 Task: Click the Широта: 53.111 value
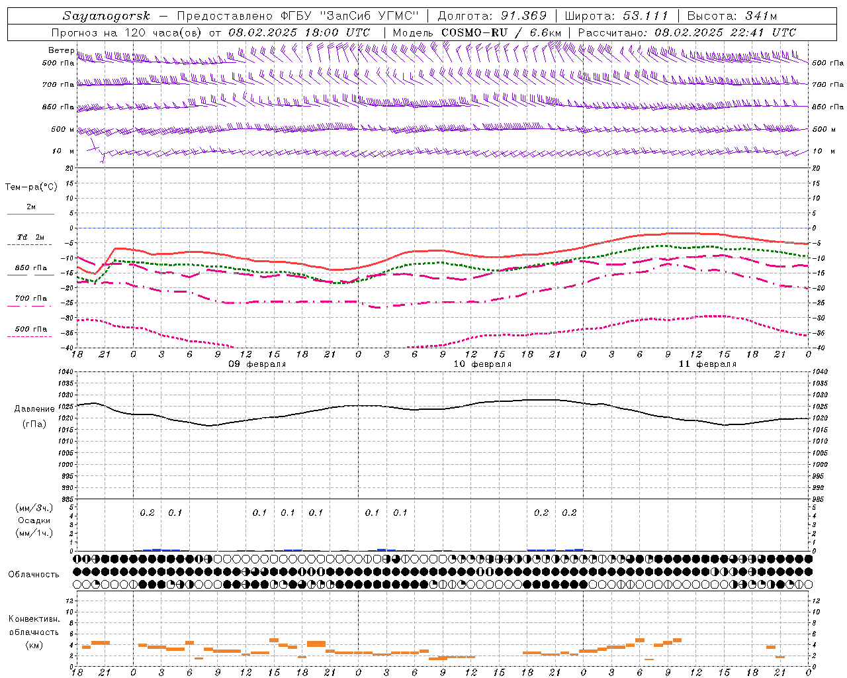[616, 16]
